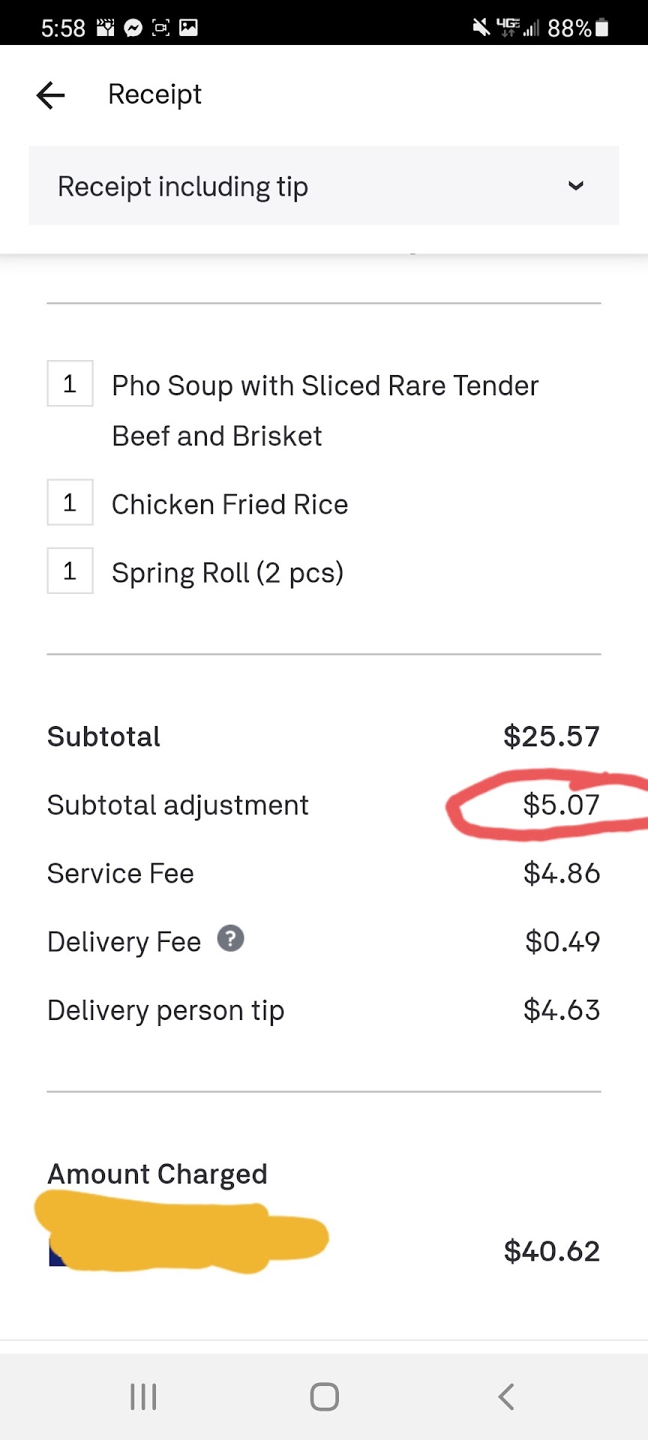
Task: Tap the circled Subtotal adjustment amount $5.07
Action: point(561,805)
